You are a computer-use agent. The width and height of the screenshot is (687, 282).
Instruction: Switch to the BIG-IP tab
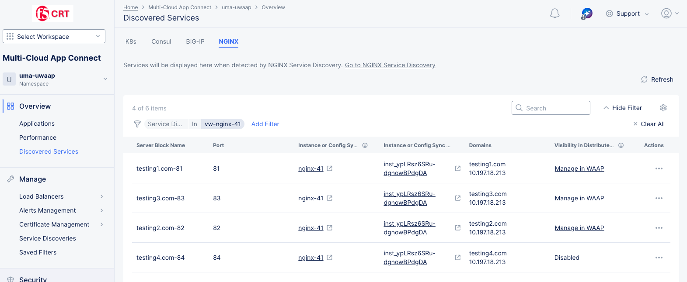(x=195, y=41)
